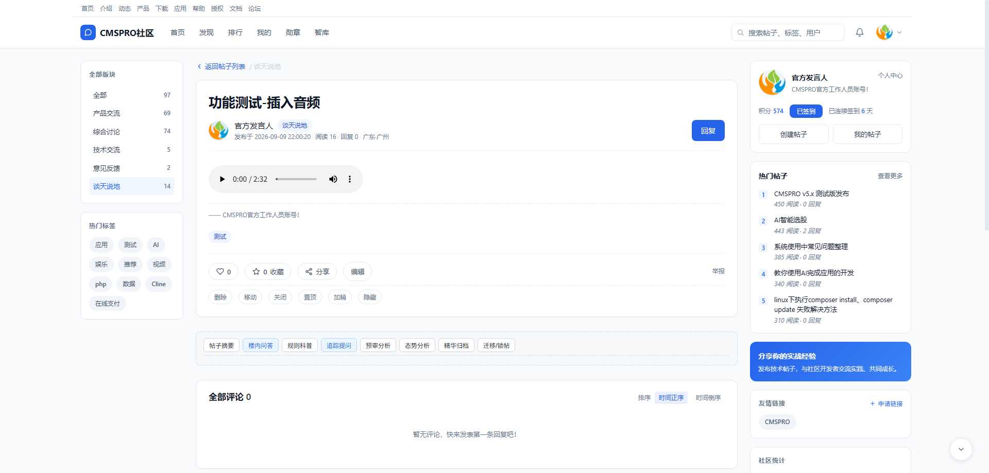Click the post author's avatar

tap(218, 130)
